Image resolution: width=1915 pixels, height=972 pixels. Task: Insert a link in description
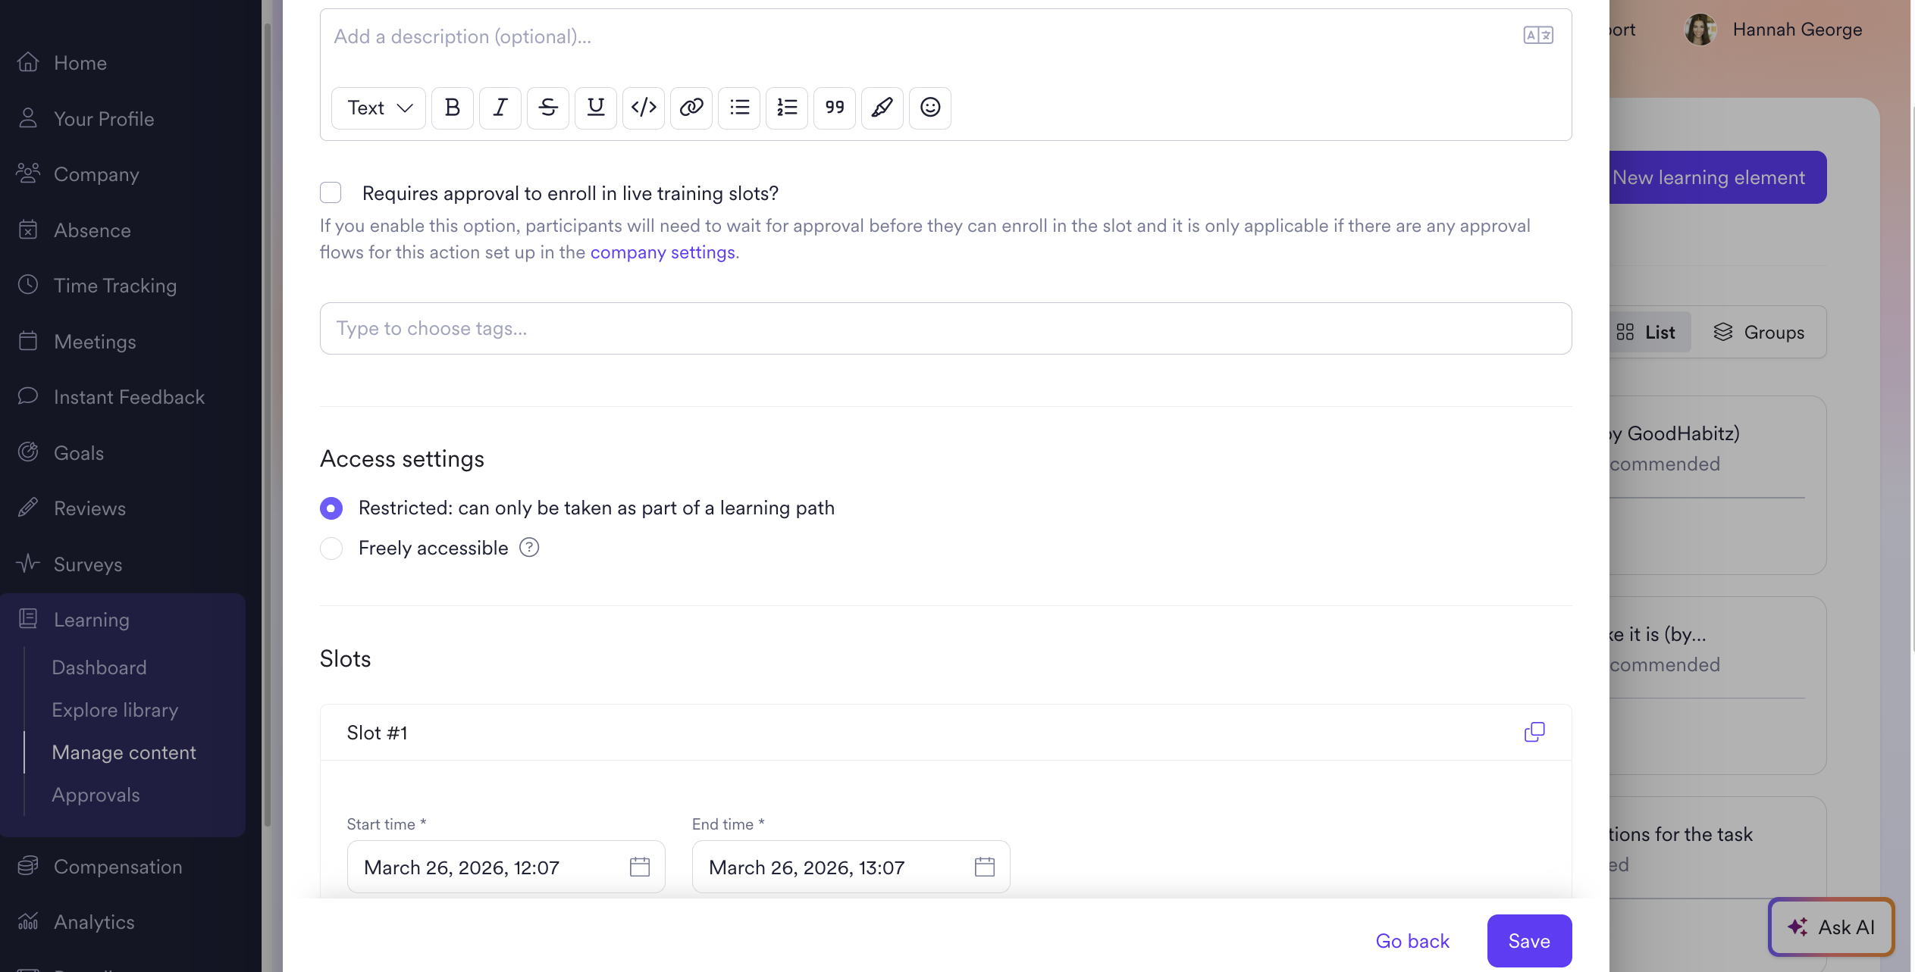(x=691, y=108)
